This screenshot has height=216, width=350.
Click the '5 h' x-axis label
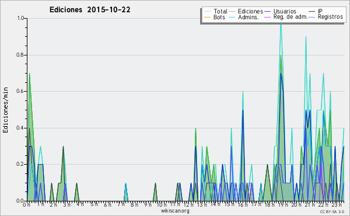tap(94, 204)
